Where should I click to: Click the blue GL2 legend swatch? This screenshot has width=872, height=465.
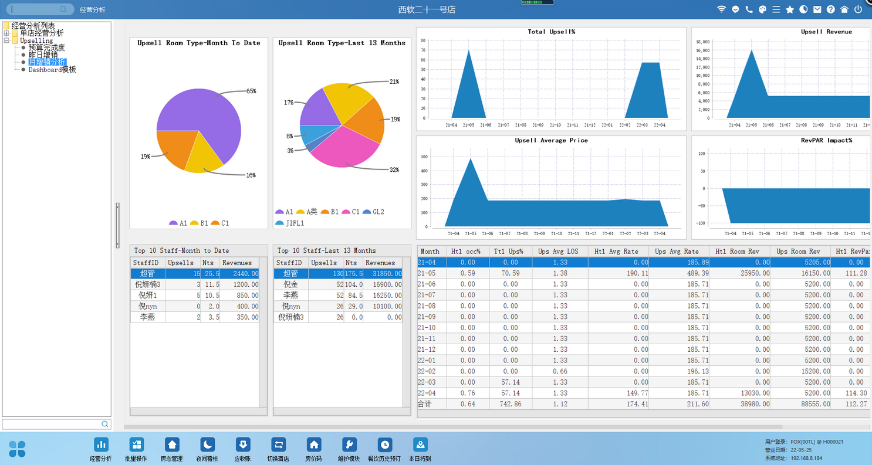[x=367, y=212]
